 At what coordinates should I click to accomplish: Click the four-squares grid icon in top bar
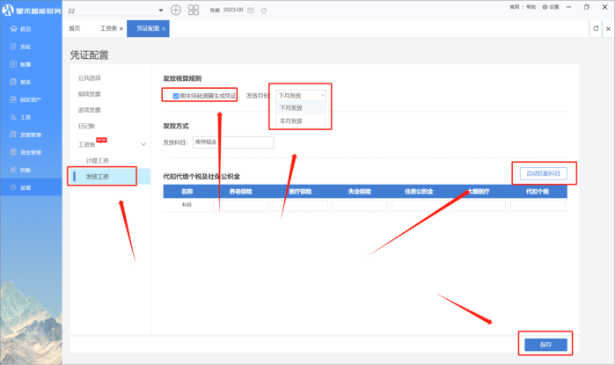pyautogui.click(x=194, y=10)
